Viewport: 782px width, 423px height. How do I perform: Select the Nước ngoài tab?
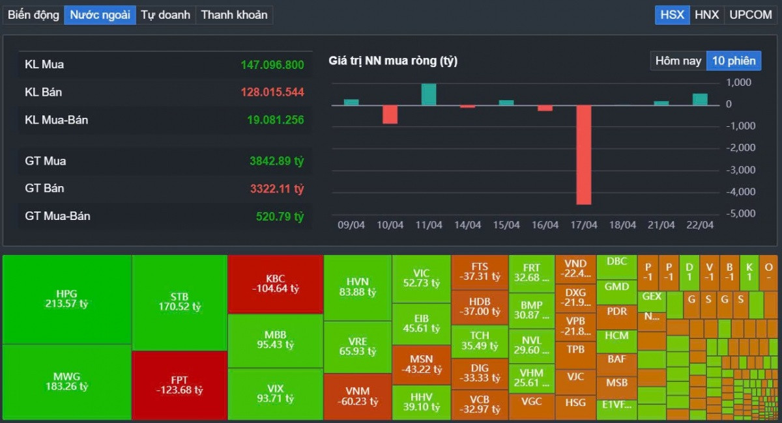coord(100,15)
